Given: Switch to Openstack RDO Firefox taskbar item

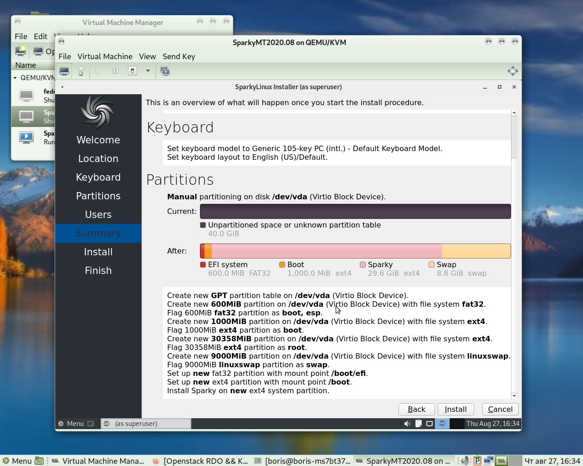Looking at the screenshot, I should (x=200, y=461).
